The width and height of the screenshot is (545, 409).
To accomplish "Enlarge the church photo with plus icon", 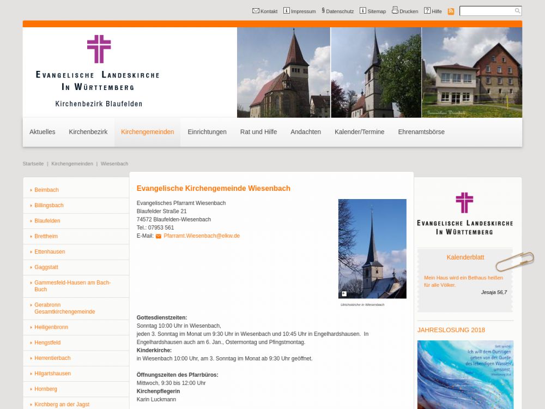I will (x=344, y=294).
